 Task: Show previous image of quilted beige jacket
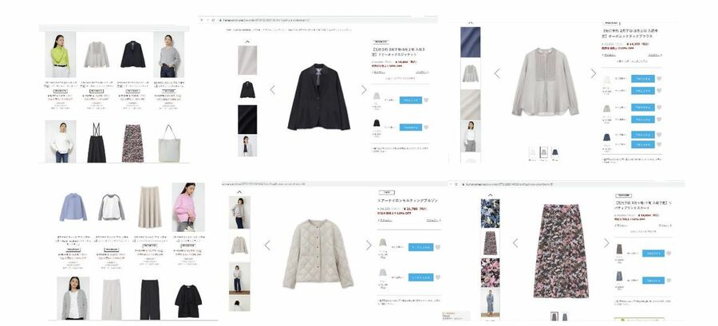click(x=267, y=245)
